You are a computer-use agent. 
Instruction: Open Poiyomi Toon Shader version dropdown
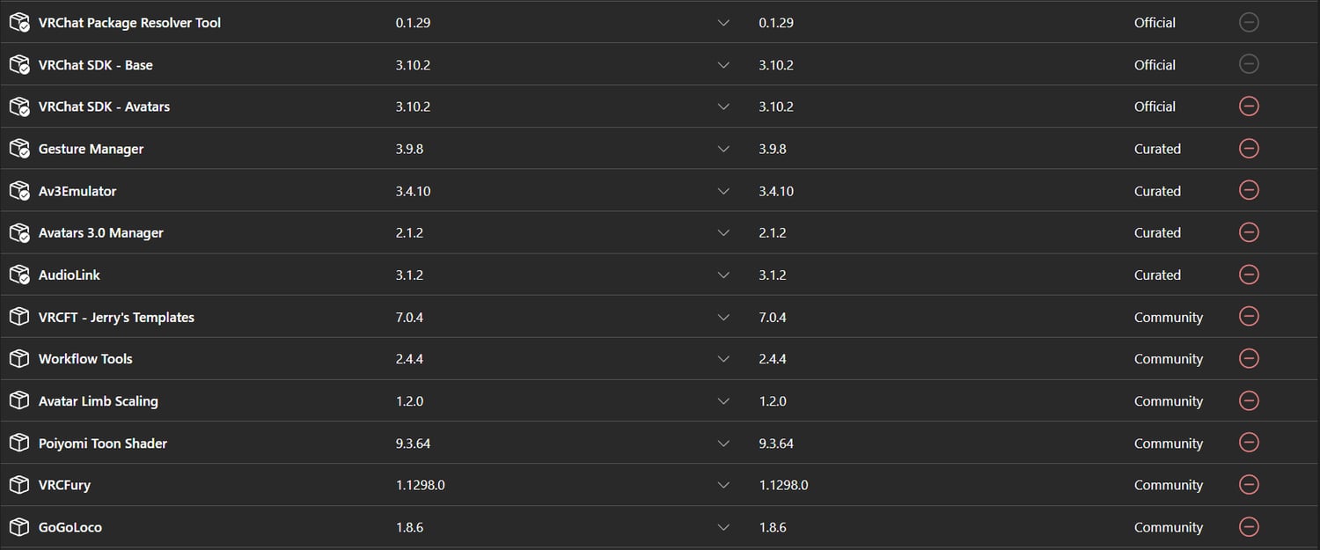click(723, 444)
